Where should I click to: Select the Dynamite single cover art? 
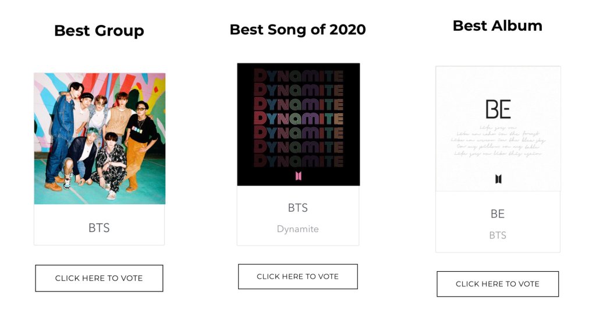(298, 125)
